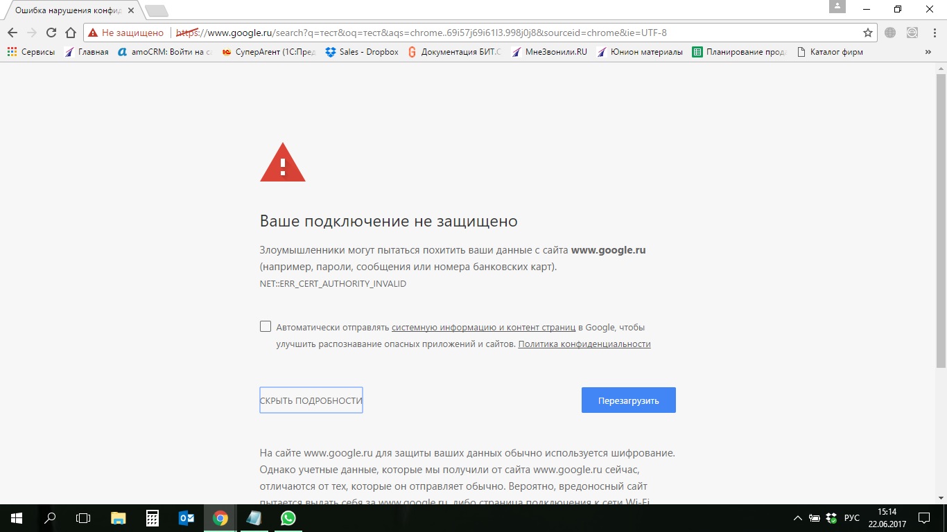Click the battery icon in the system tray
The width and height of the screenshot is (947, 532).
point(815,518)
